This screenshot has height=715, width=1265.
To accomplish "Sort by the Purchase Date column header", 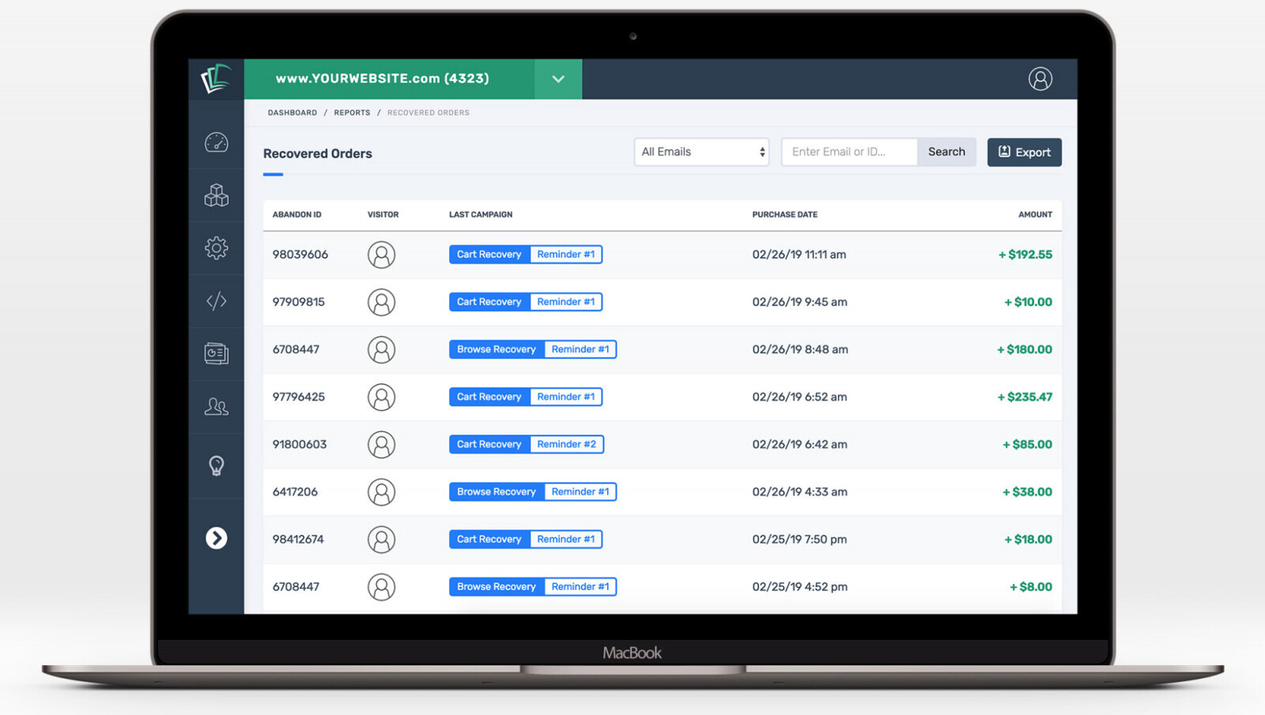I will pos(784,215).
